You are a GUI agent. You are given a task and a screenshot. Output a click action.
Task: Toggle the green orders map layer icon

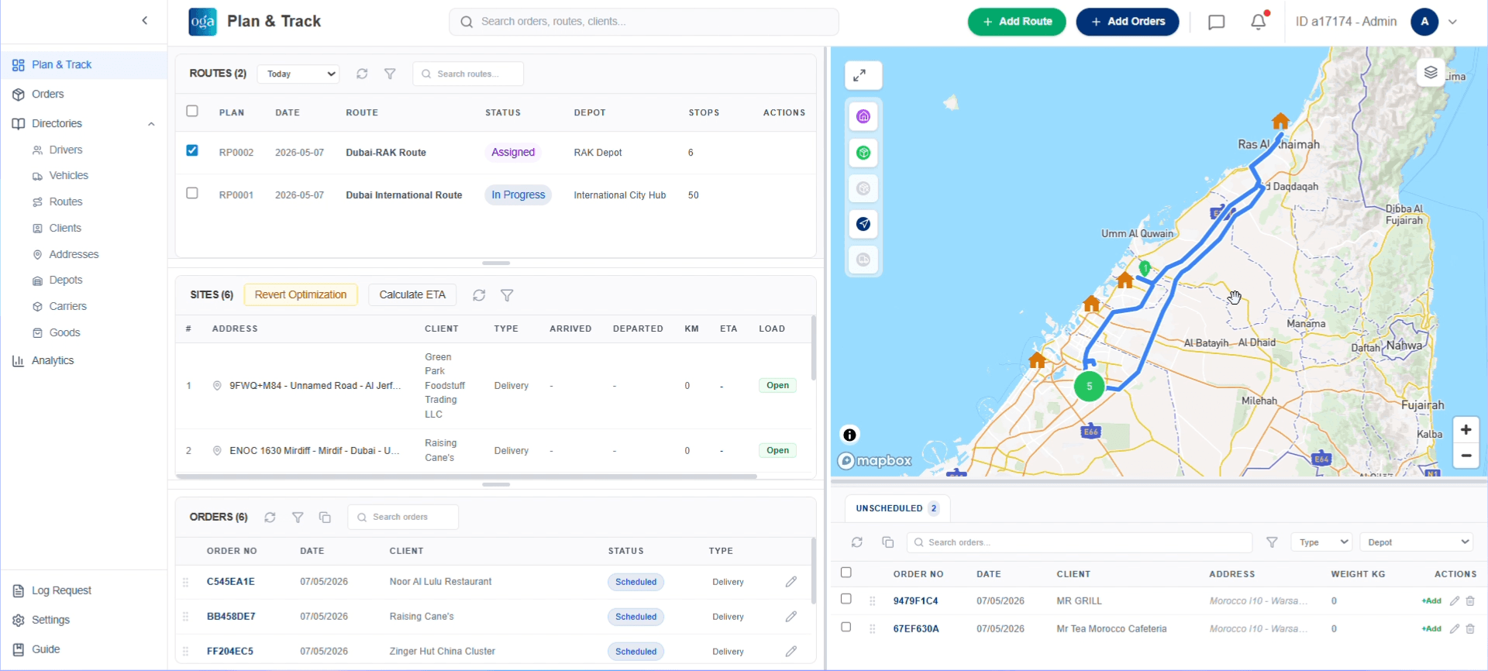pyautogui.click(x=863, y=153)
